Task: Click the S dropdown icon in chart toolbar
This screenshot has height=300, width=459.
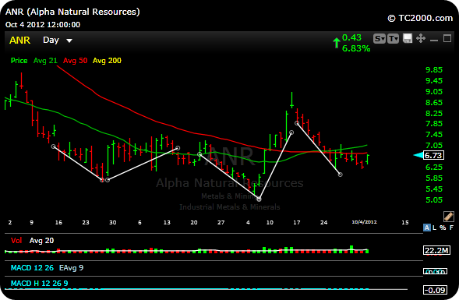Action: pos(379,39)
